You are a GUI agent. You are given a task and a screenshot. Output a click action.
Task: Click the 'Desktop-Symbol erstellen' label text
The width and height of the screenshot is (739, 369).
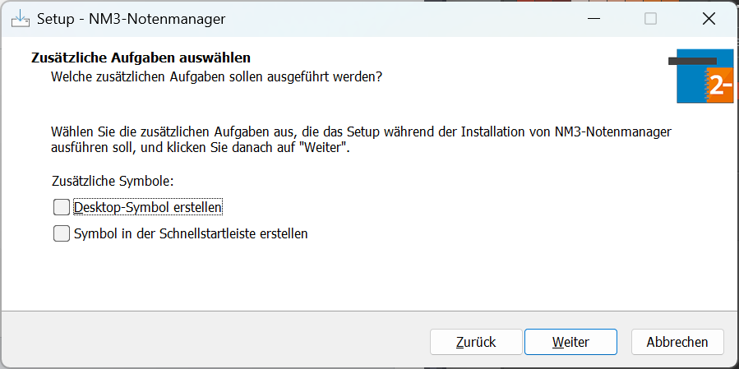click(x=148, y=207)
